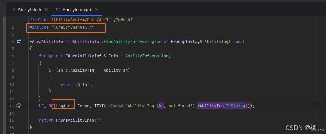
Task: Click FGameplayTag parameter type on line 4
Action: coord(185,42)
